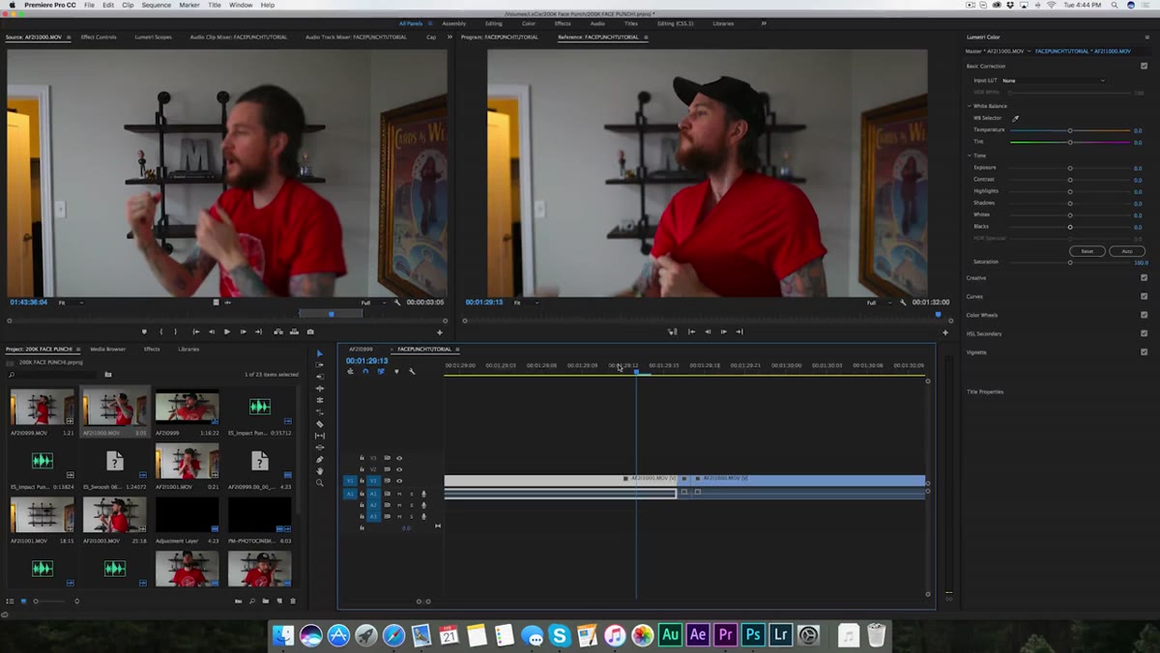Click the WB Selector eyedropper
The width and height of the screenshot is (1160, 653).
(x=1016, y=118)
